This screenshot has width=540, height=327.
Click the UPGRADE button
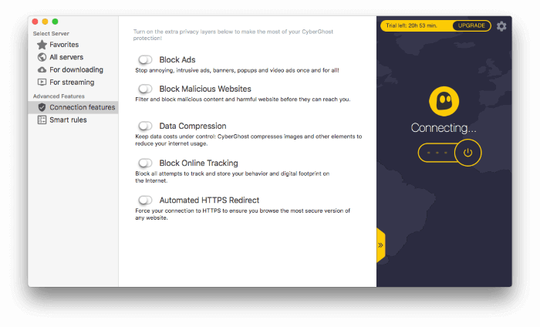point(471,25)
